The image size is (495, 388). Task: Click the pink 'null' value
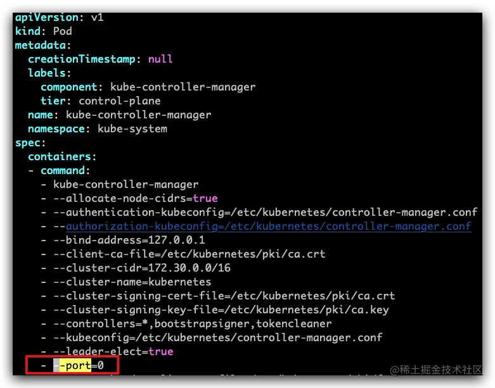[x=160, y=59]
